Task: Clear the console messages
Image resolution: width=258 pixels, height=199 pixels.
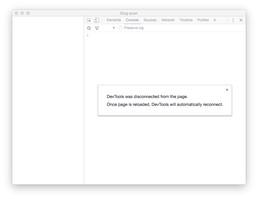Action: [89, 28]
